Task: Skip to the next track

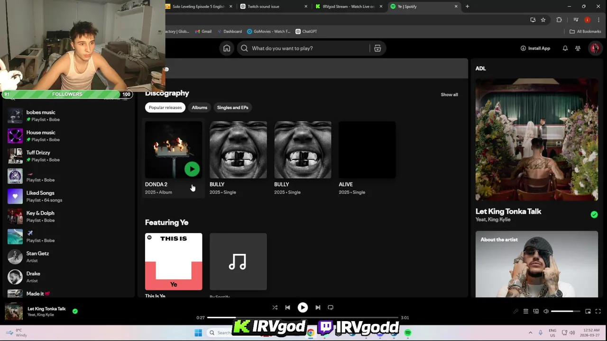Action: (x=318, y=307)
